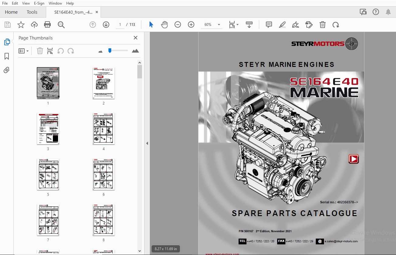Select page 8 thumbnail

point(104,220)
